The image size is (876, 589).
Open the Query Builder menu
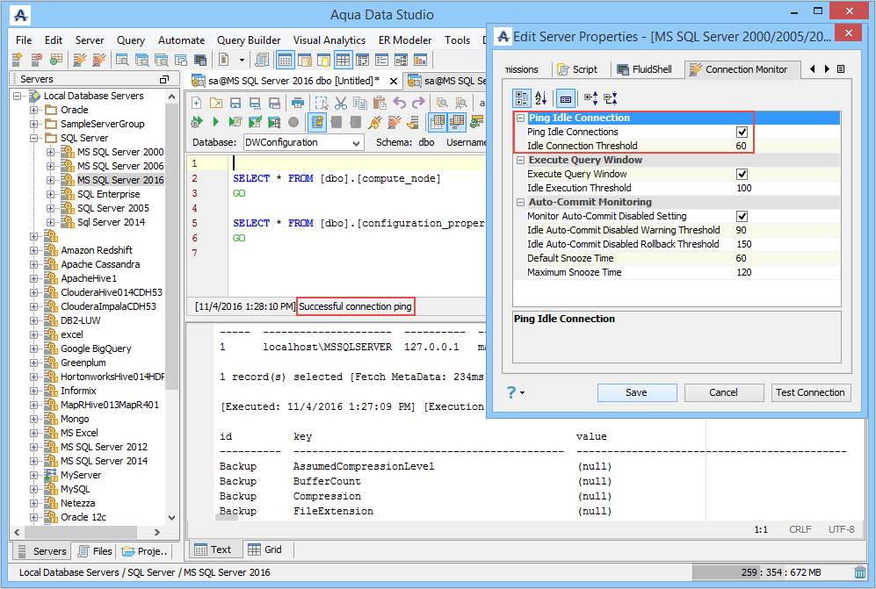[249, 40]
